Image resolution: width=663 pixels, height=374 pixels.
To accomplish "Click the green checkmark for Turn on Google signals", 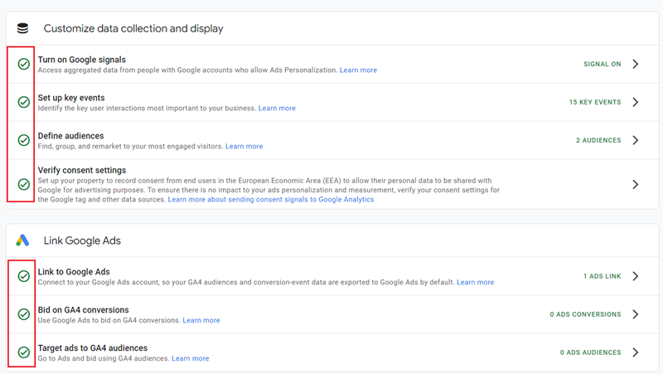I will [x=24, y=64].
